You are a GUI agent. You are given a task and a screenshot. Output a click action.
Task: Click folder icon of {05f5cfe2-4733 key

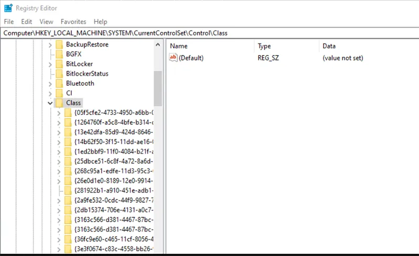pyautogui.click(x=69, y=112)
